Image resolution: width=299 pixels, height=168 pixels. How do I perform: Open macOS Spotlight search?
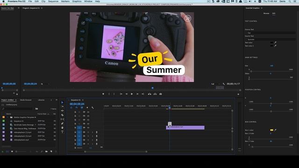[290, 1]
